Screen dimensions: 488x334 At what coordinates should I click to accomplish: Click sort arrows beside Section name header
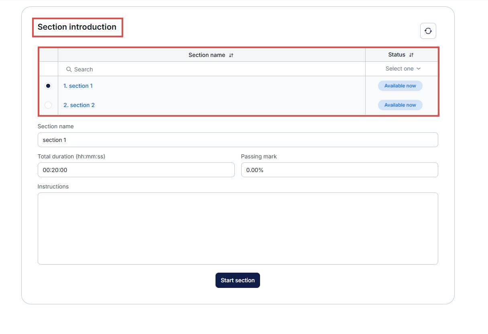(x=231, y=55)
